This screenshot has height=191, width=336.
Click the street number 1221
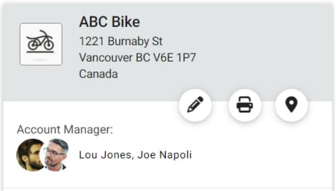[92, 41]
